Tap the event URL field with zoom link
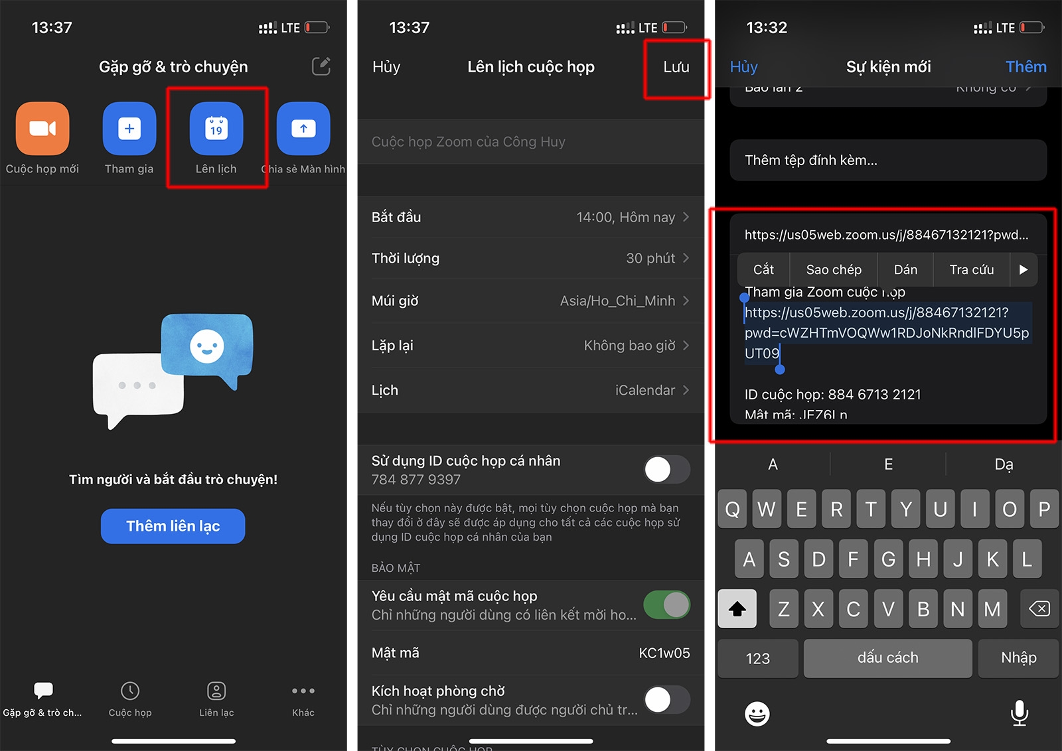The image size is (1062, 751). pos(888,234)
